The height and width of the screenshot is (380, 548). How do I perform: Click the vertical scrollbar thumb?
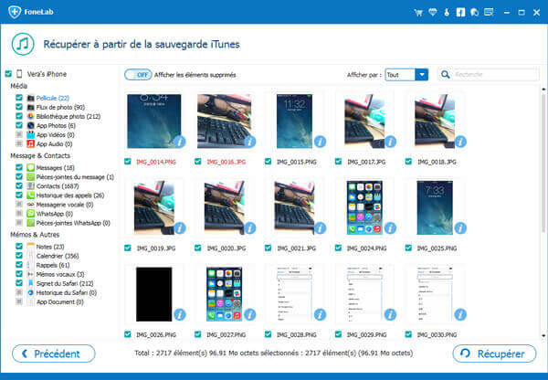coord(543,164)
